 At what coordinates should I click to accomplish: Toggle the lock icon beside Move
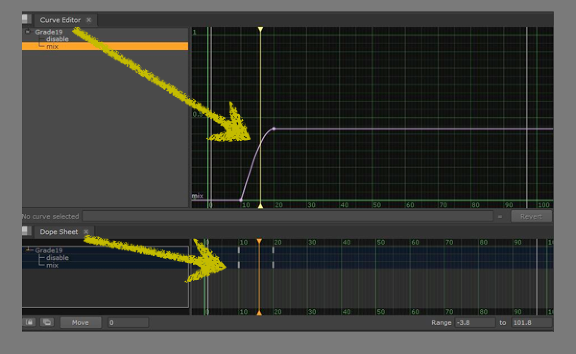point(29,322)
